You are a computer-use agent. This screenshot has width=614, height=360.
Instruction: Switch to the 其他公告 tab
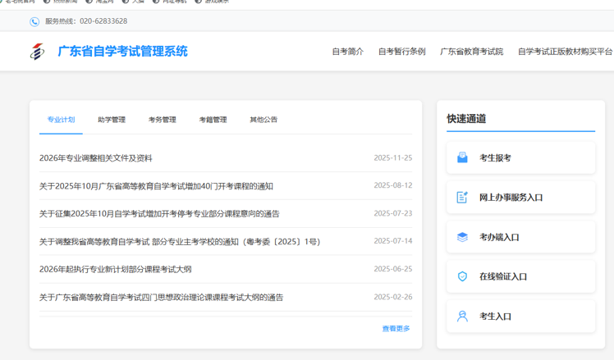click(263, 120)
